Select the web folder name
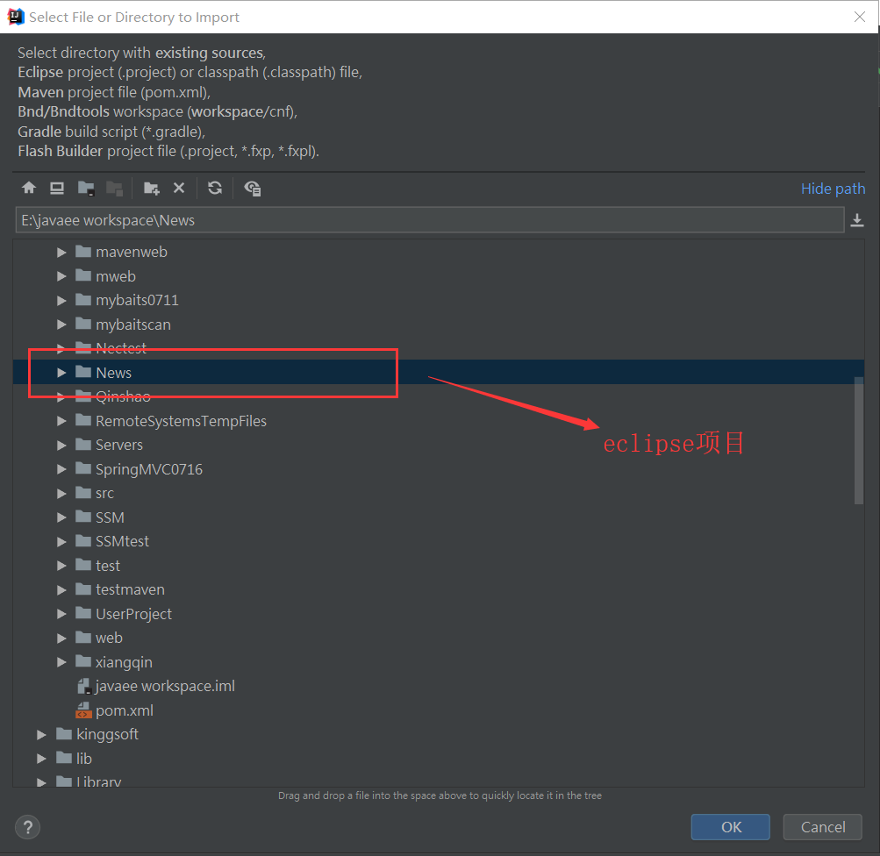This screenshot has height=856, width=880. click(x=109, y=638)
